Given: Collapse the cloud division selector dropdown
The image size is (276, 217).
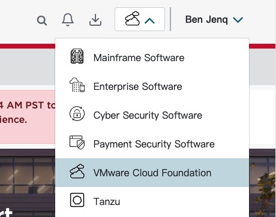Looking at the screenshot, I should click(140, 19).
